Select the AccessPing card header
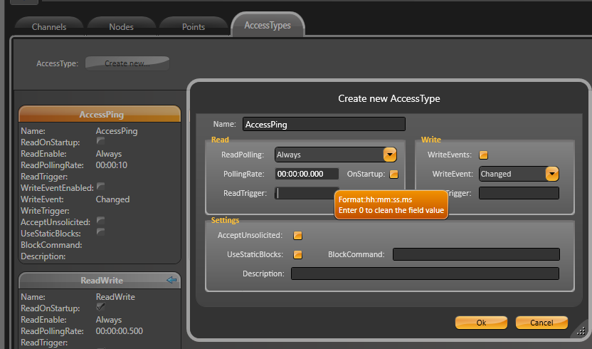The height and width of the screenshot is (349, 592). coord(100,114)
